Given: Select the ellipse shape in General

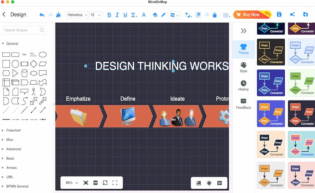Looking at the screenshot, I should 43,55.
